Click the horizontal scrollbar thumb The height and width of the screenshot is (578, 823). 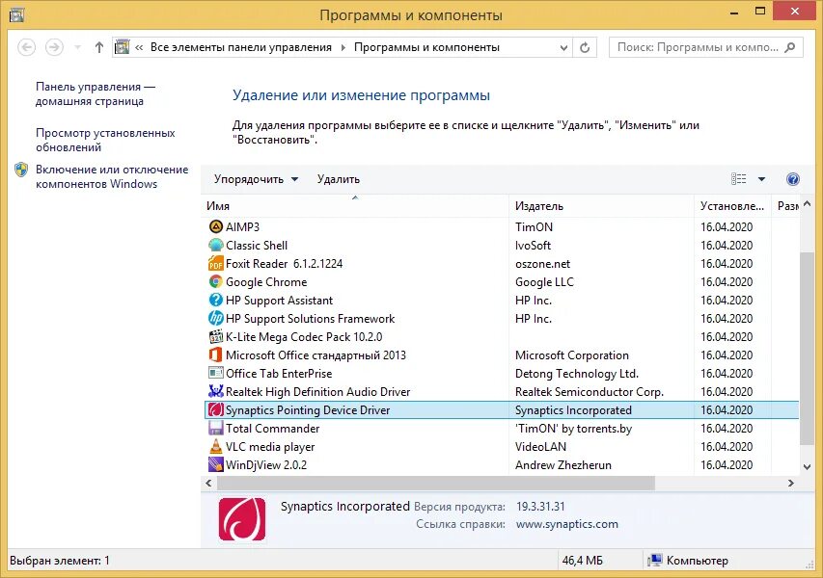pyautogui.click(x=436, y=484)
